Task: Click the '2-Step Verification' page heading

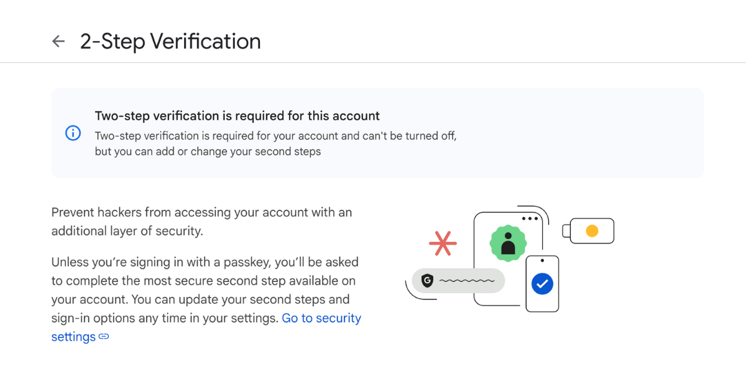Action: 170,42
